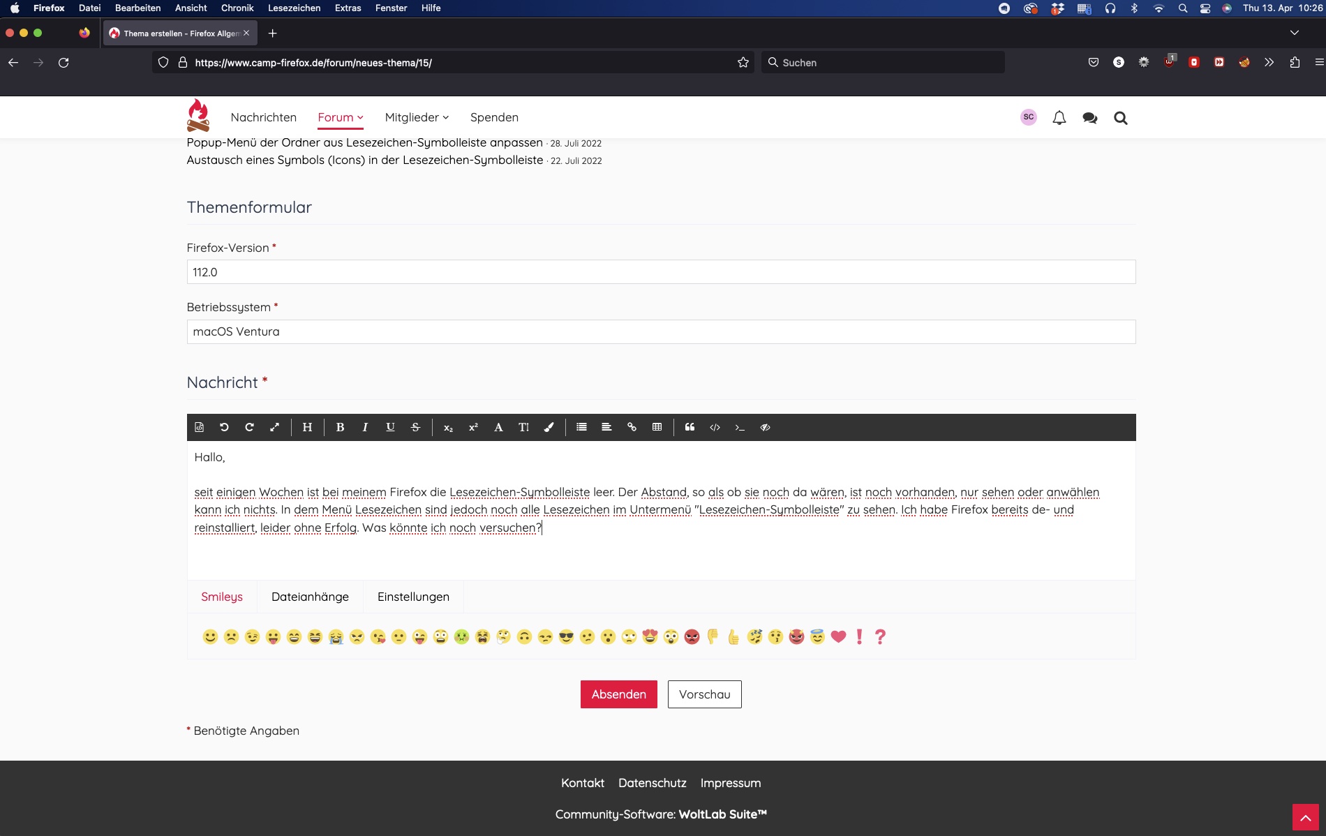The image size is (1326, 836).
Task: Insert the red question mark smiley
Action: click(x=880, y=636)
